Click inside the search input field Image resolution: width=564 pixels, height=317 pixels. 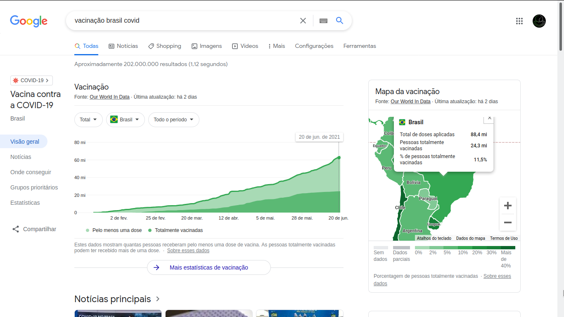point(184,21)
